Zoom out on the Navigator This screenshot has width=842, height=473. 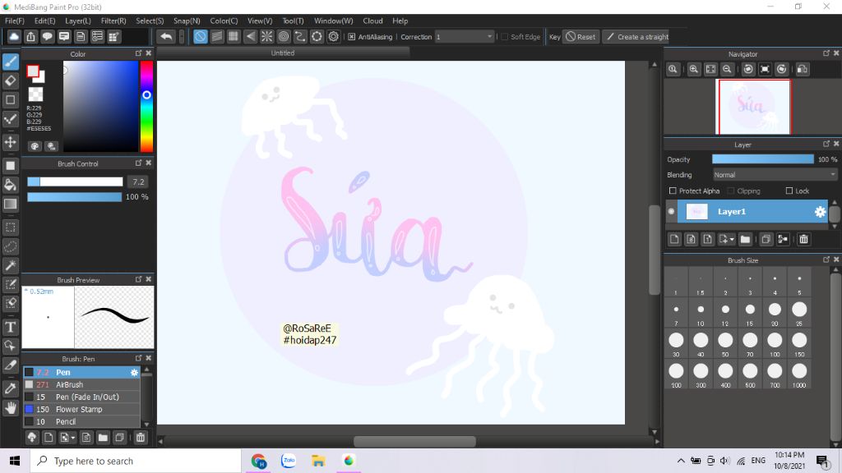point(727,69)
